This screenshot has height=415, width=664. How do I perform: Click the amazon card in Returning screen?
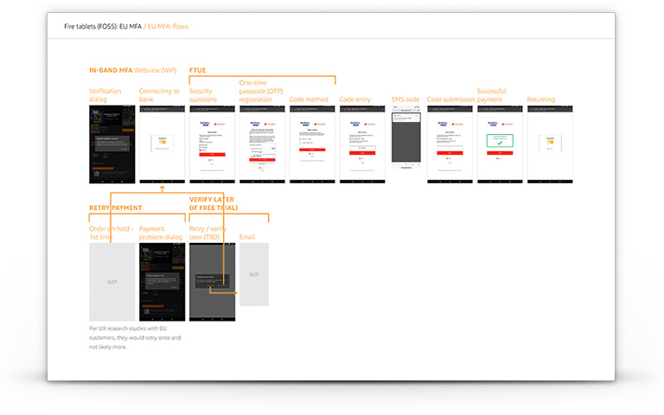pyautogui.click(x=550, y=144)
